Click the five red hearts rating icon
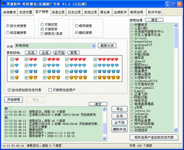This screenshot has height=150, width=184. pyautogui.click(x=108, y=59)
